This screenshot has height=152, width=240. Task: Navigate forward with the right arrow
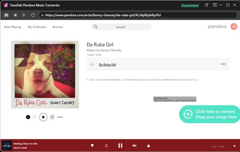click(24, 15)
